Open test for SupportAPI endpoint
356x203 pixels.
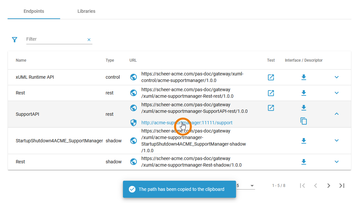click(271, 108)
